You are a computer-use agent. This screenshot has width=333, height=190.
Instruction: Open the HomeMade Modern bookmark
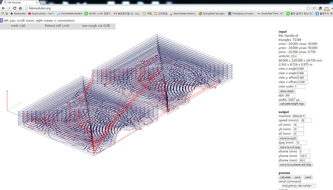click(x=70, y=14)
